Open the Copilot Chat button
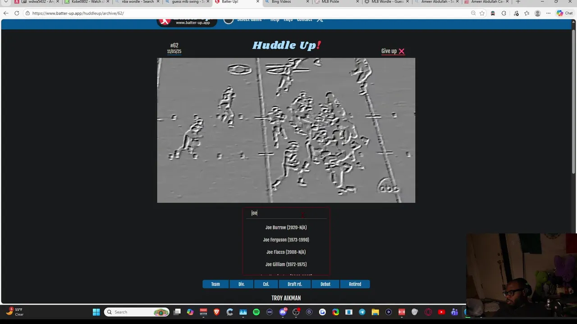This screenshot has height=324, width=577. [x=566, y=13]
